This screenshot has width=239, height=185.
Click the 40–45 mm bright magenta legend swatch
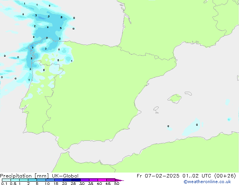(x=102, y=180)
